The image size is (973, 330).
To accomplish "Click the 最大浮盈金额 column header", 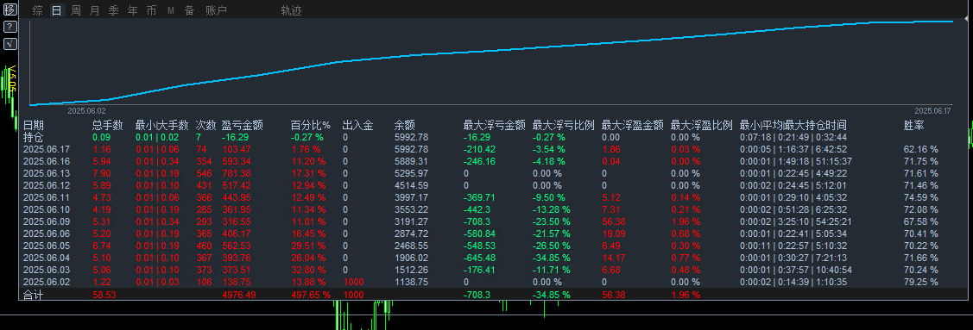I will [x=633, y=125].
